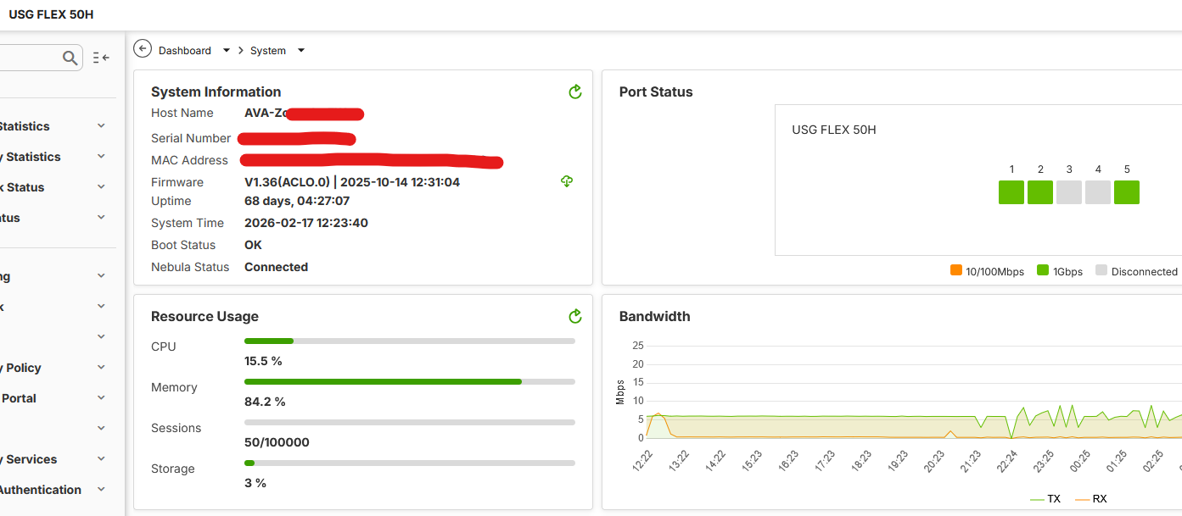The image size is (1182, 516).
Task: Expand the Authentication sidebar chevron
Action: pyautogui.click(x=101, y=490)
